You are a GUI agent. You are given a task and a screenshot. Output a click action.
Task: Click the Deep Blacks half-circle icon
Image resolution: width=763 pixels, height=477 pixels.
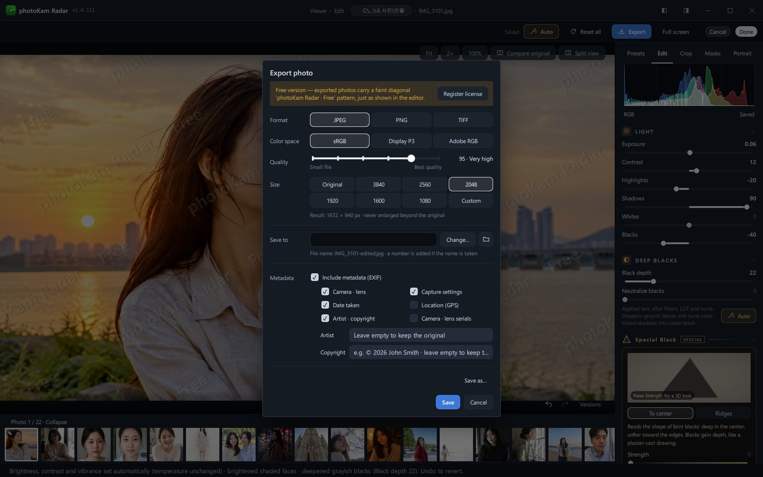pos(627,260)
